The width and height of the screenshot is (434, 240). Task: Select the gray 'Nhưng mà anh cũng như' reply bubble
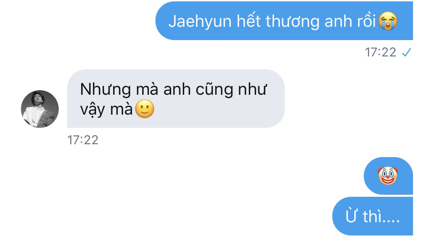tap(176, 99)
